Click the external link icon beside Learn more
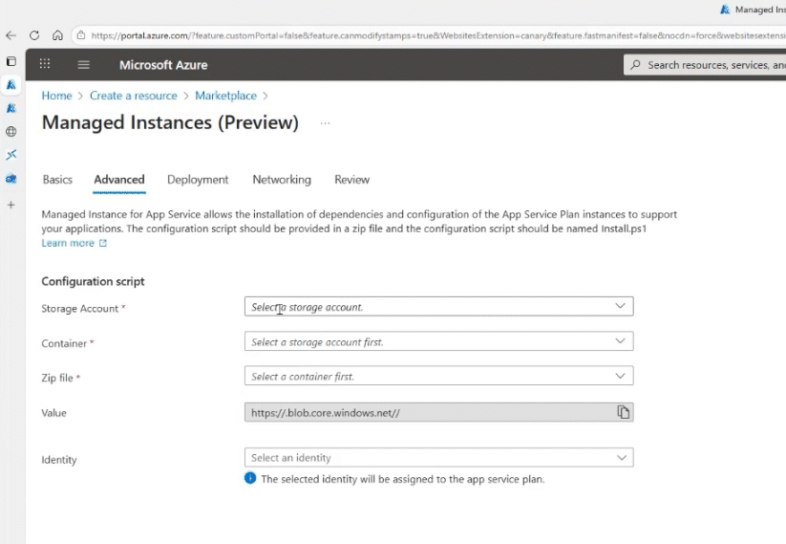This screenshot has width=786, height=544. (x=103, y=243)
